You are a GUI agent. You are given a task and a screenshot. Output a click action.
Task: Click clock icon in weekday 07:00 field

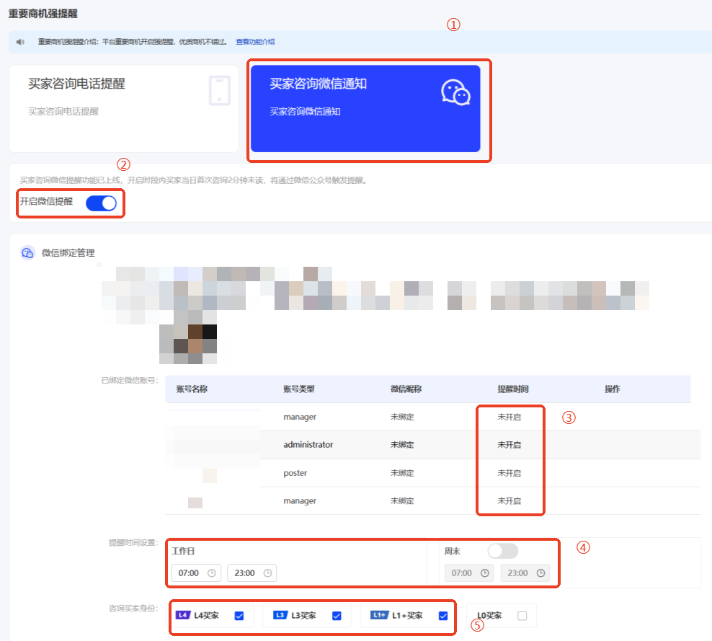pos(211,573)
